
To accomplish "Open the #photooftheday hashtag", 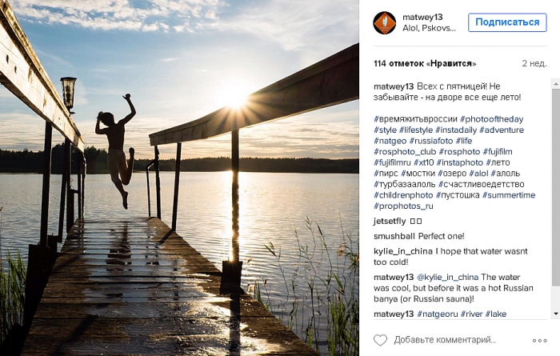I will pyautogui.click(x=491, y=119).
